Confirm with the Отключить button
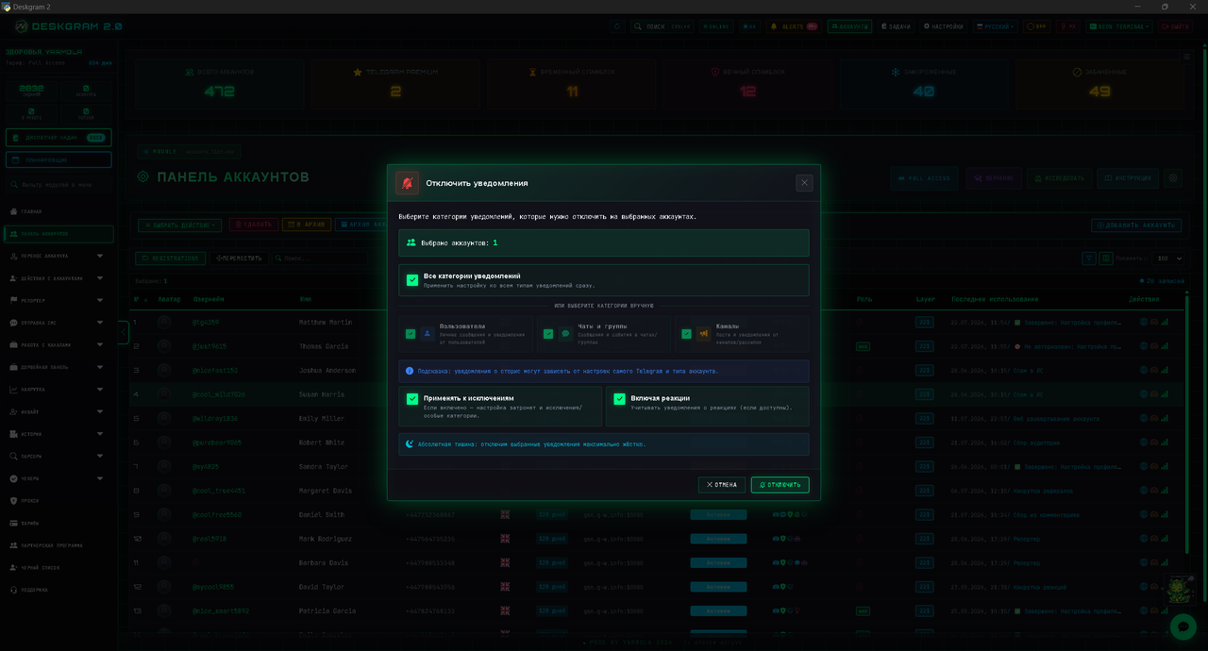1208x651 pixels. (780, 485)
